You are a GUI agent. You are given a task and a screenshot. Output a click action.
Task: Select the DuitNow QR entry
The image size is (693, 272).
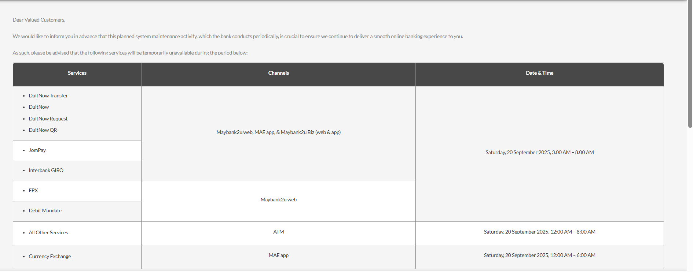pos(43,130)
